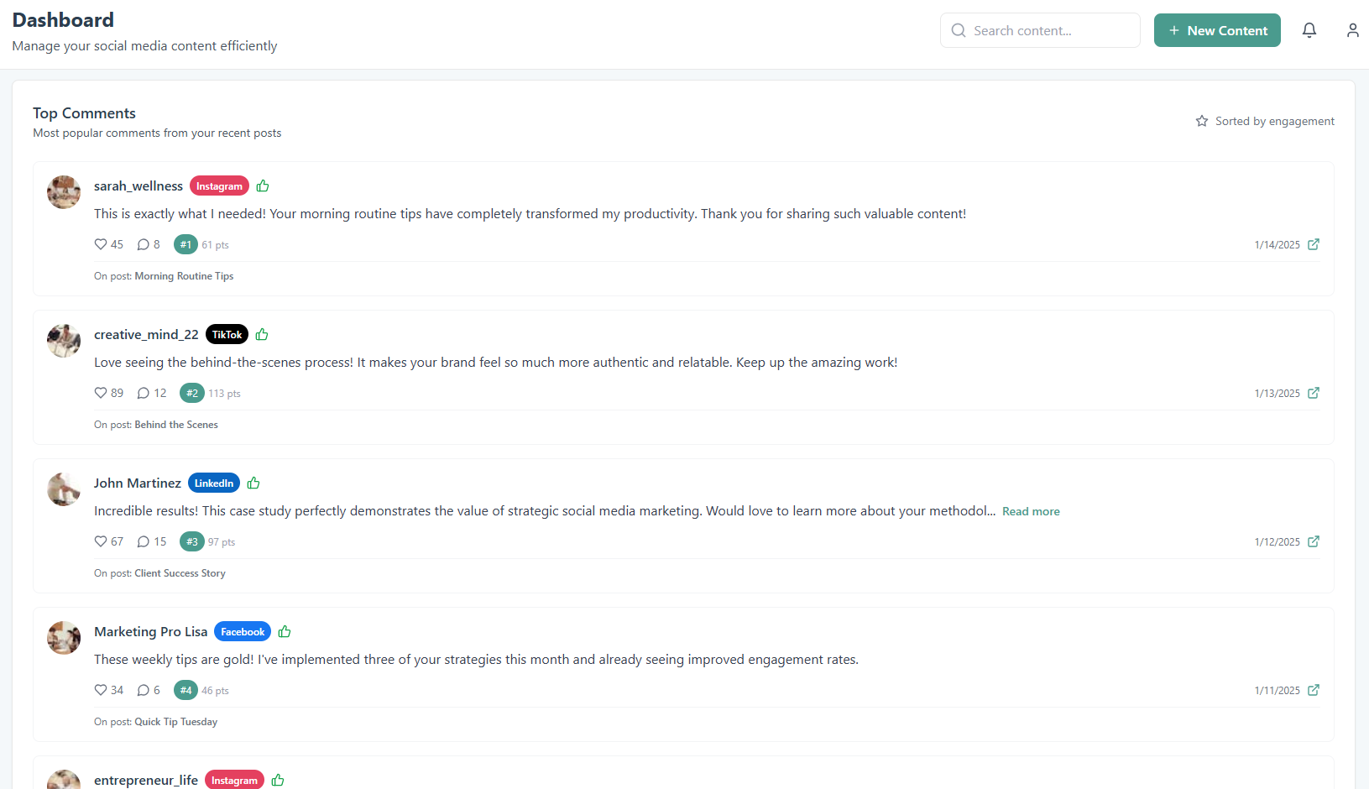The image size is (1369, 789).
Task: Open the Morning Routine Tips post link
Action: pos(184,276)
